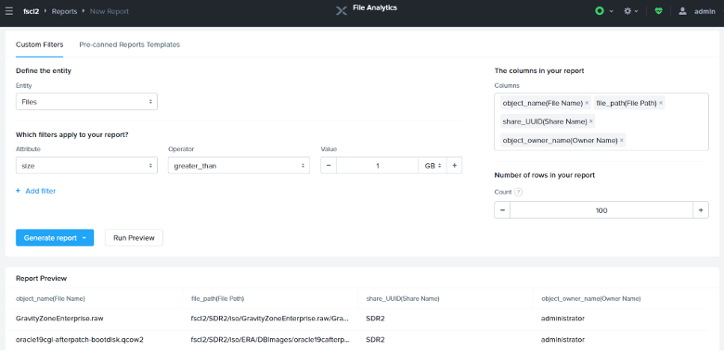Click the green heart health icon
The height and width of the screenshot is (352, 724).
[x=659, y=11]
